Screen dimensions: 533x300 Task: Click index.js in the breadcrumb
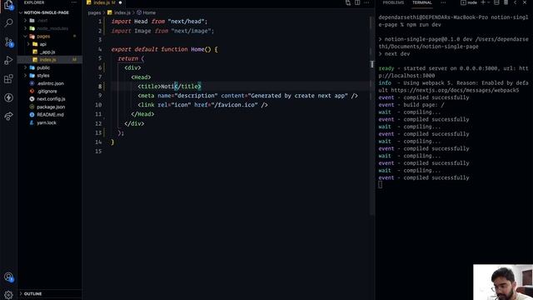tap(122, 12)
